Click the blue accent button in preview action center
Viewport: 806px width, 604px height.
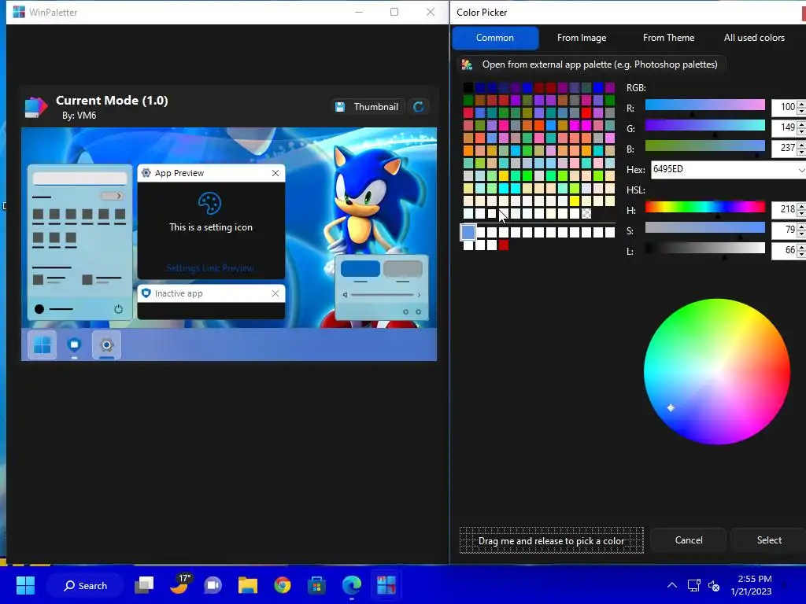point(360,269)
